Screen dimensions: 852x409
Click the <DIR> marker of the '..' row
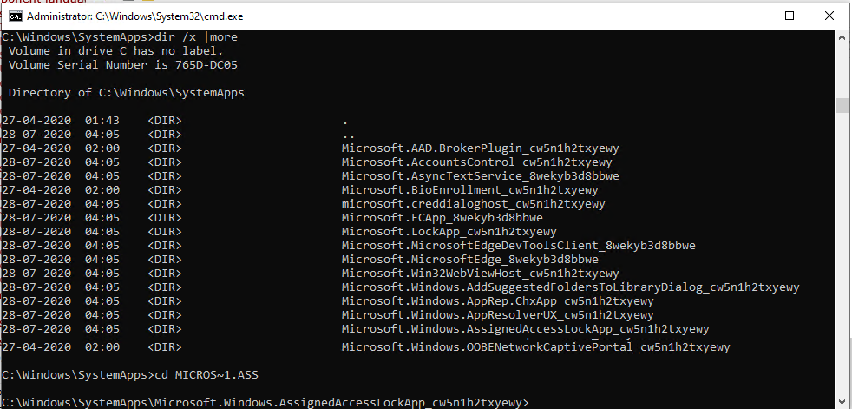[165, 135]
